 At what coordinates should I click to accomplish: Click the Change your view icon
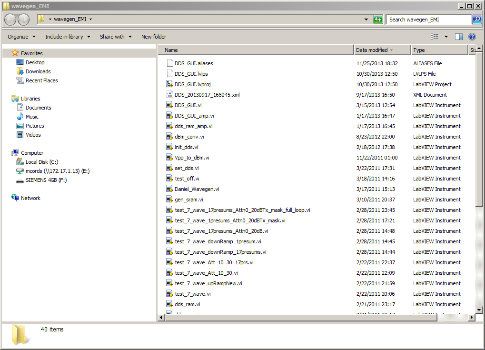click(x=435, y=37)
